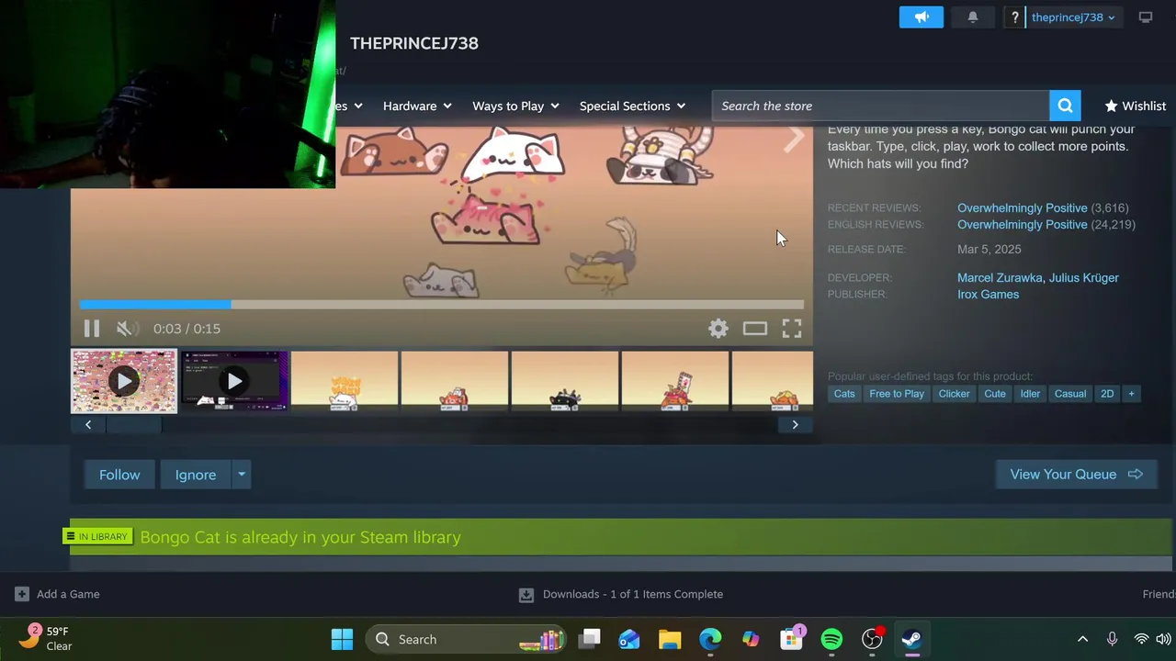
Task: Click the Idler tag
Action: click(x=1030, y=394)
